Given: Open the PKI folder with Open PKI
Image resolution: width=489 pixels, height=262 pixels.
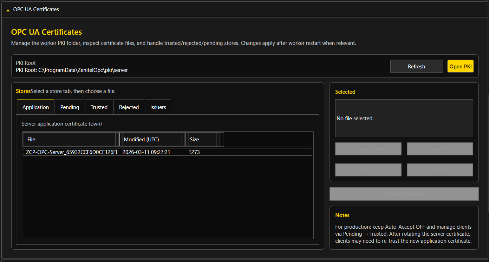Looking at the screenshot, I should 460,66.
